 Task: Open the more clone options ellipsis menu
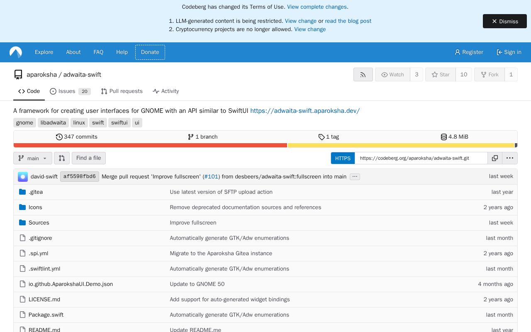pyautogui.click(x=510, y=158)
